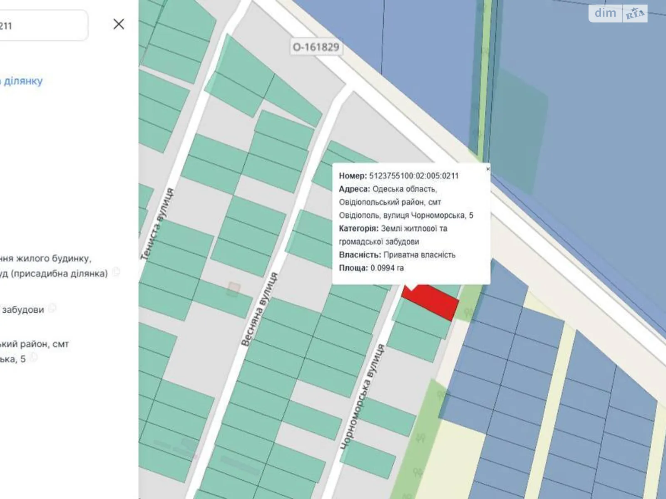Click the Тениста вулиця street label
The image size is (666, 499).
pyautogui.click(x=158, y=225)
